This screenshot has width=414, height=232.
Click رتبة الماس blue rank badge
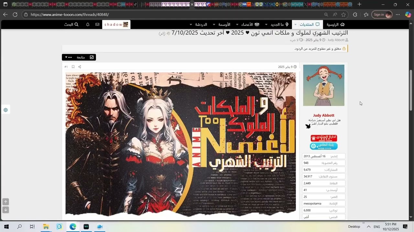click(324, 146)
